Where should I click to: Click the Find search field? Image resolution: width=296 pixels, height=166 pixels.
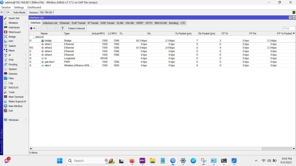click(289, 28)
